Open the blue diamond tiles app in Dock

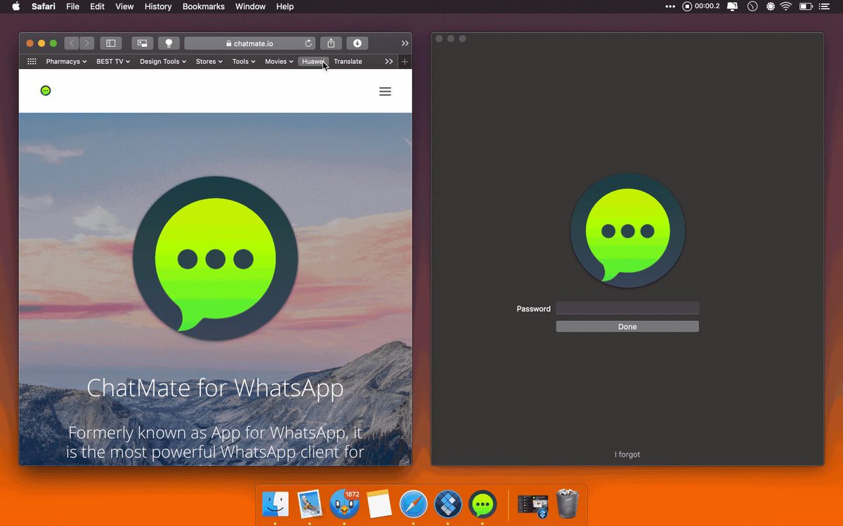[448, 504]
